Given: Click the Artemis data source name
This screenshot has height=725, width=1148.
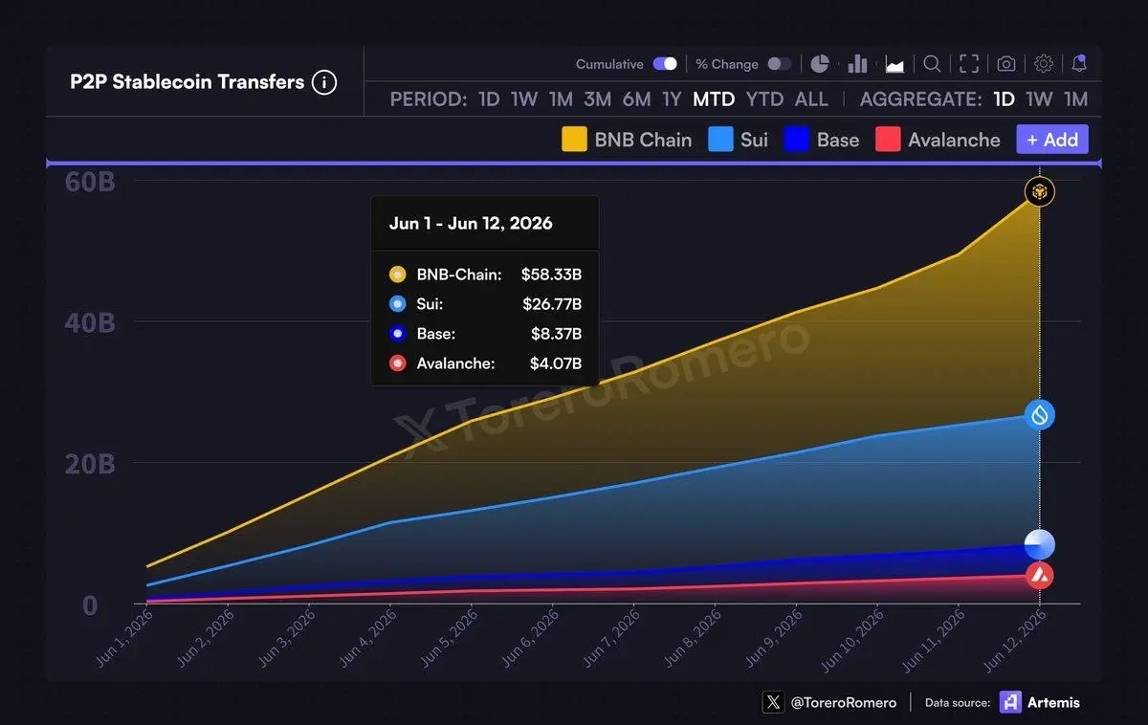Looking at the screenshot, I should coord(1054,702).
